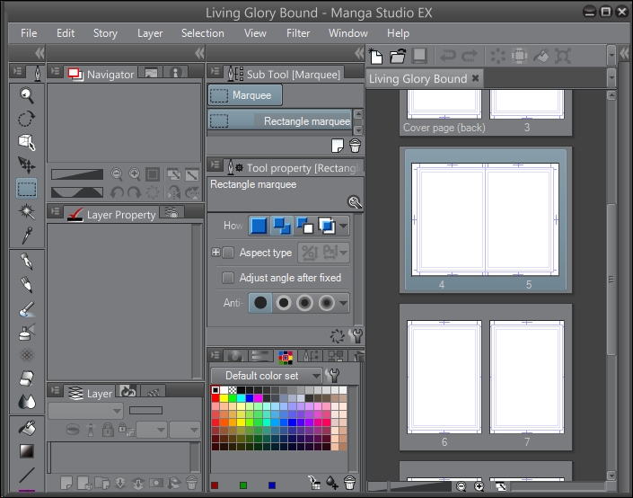The height and width of the screenshot is (498, 633).
Task: Open the document tab list dropdown
Action: coord(611,76)
